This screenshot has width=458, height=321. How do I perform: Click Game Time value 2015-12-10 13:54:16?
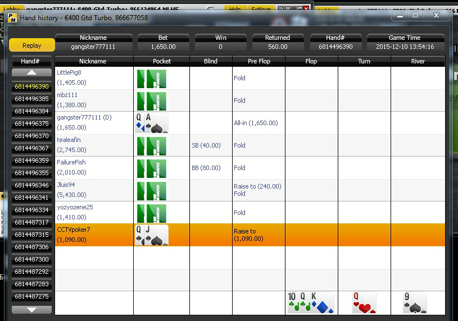tap(405, 47)
